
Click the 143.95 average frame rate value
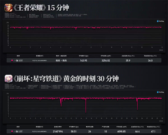coord(83,60)
